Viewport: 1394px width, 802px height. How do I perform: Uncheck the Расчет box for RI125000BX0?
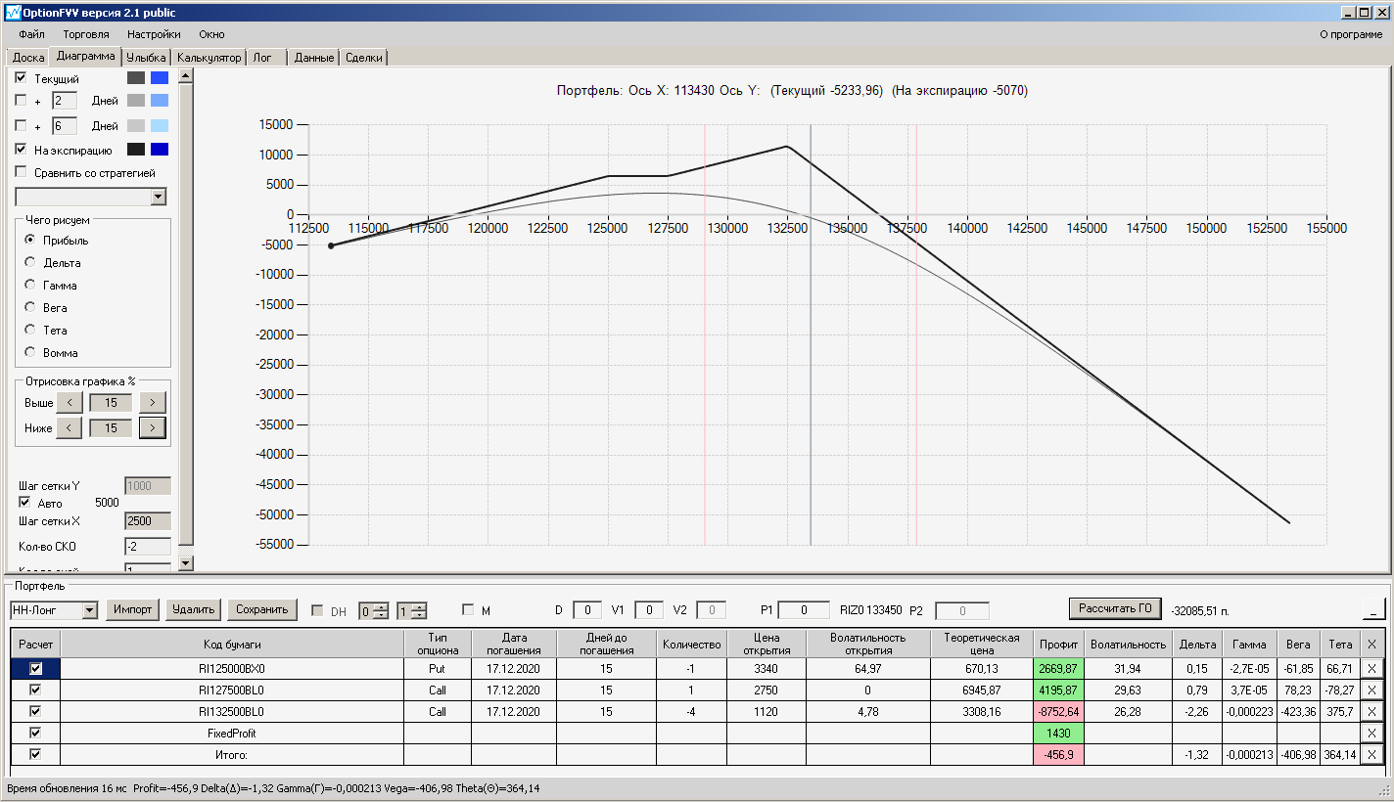[x=36, y=668]
